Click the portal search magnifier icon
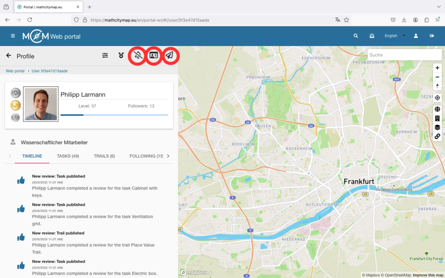 coord(356,36)
